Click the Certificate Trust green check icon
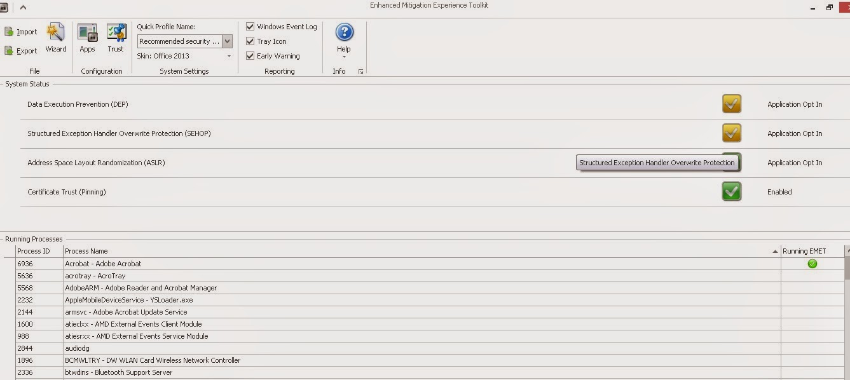The width and height of the screenshot is (850, 380). pos(732,191)
